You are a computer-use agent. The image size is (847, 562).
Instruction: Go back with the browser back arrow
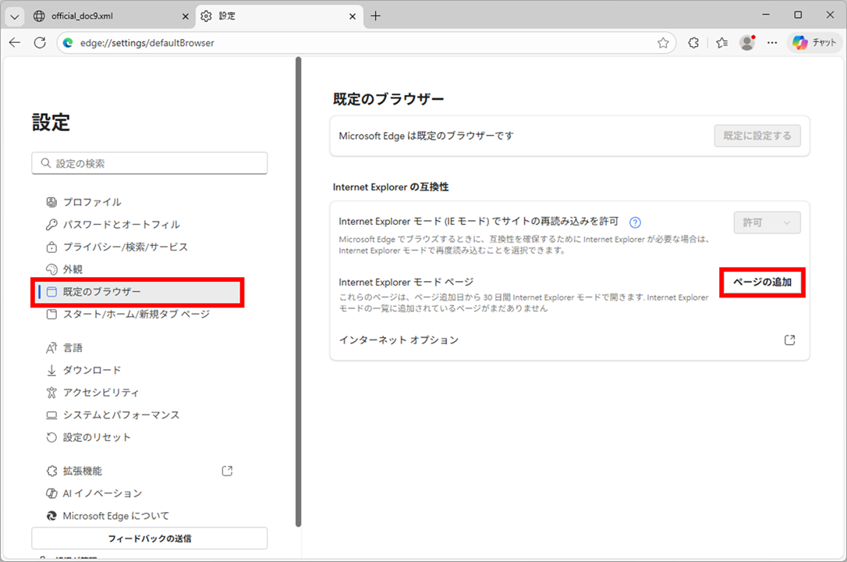click(15, 43)
